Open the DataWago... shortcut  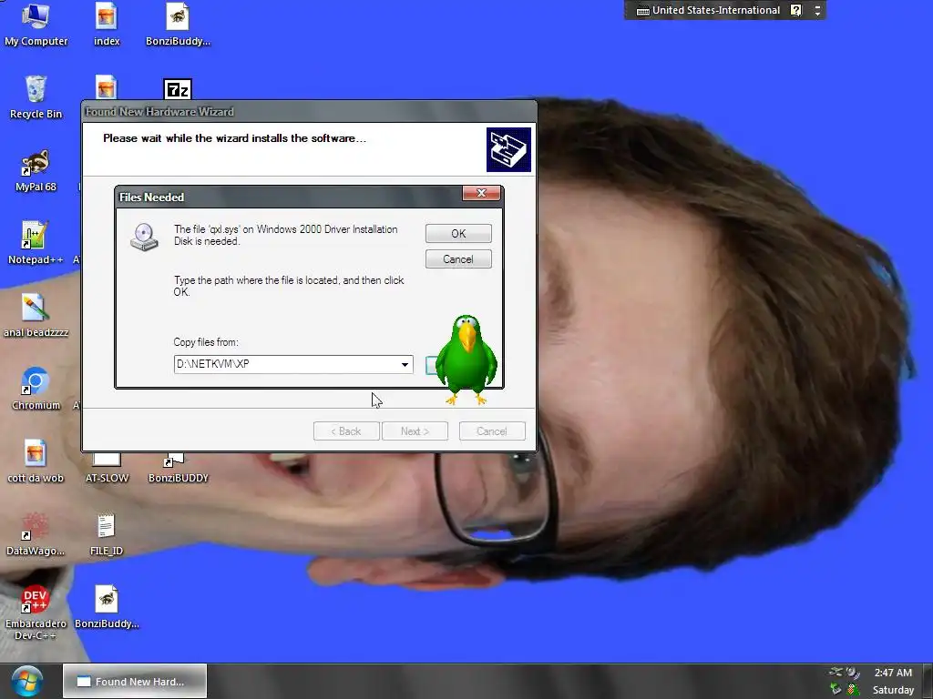click(36, 534)
